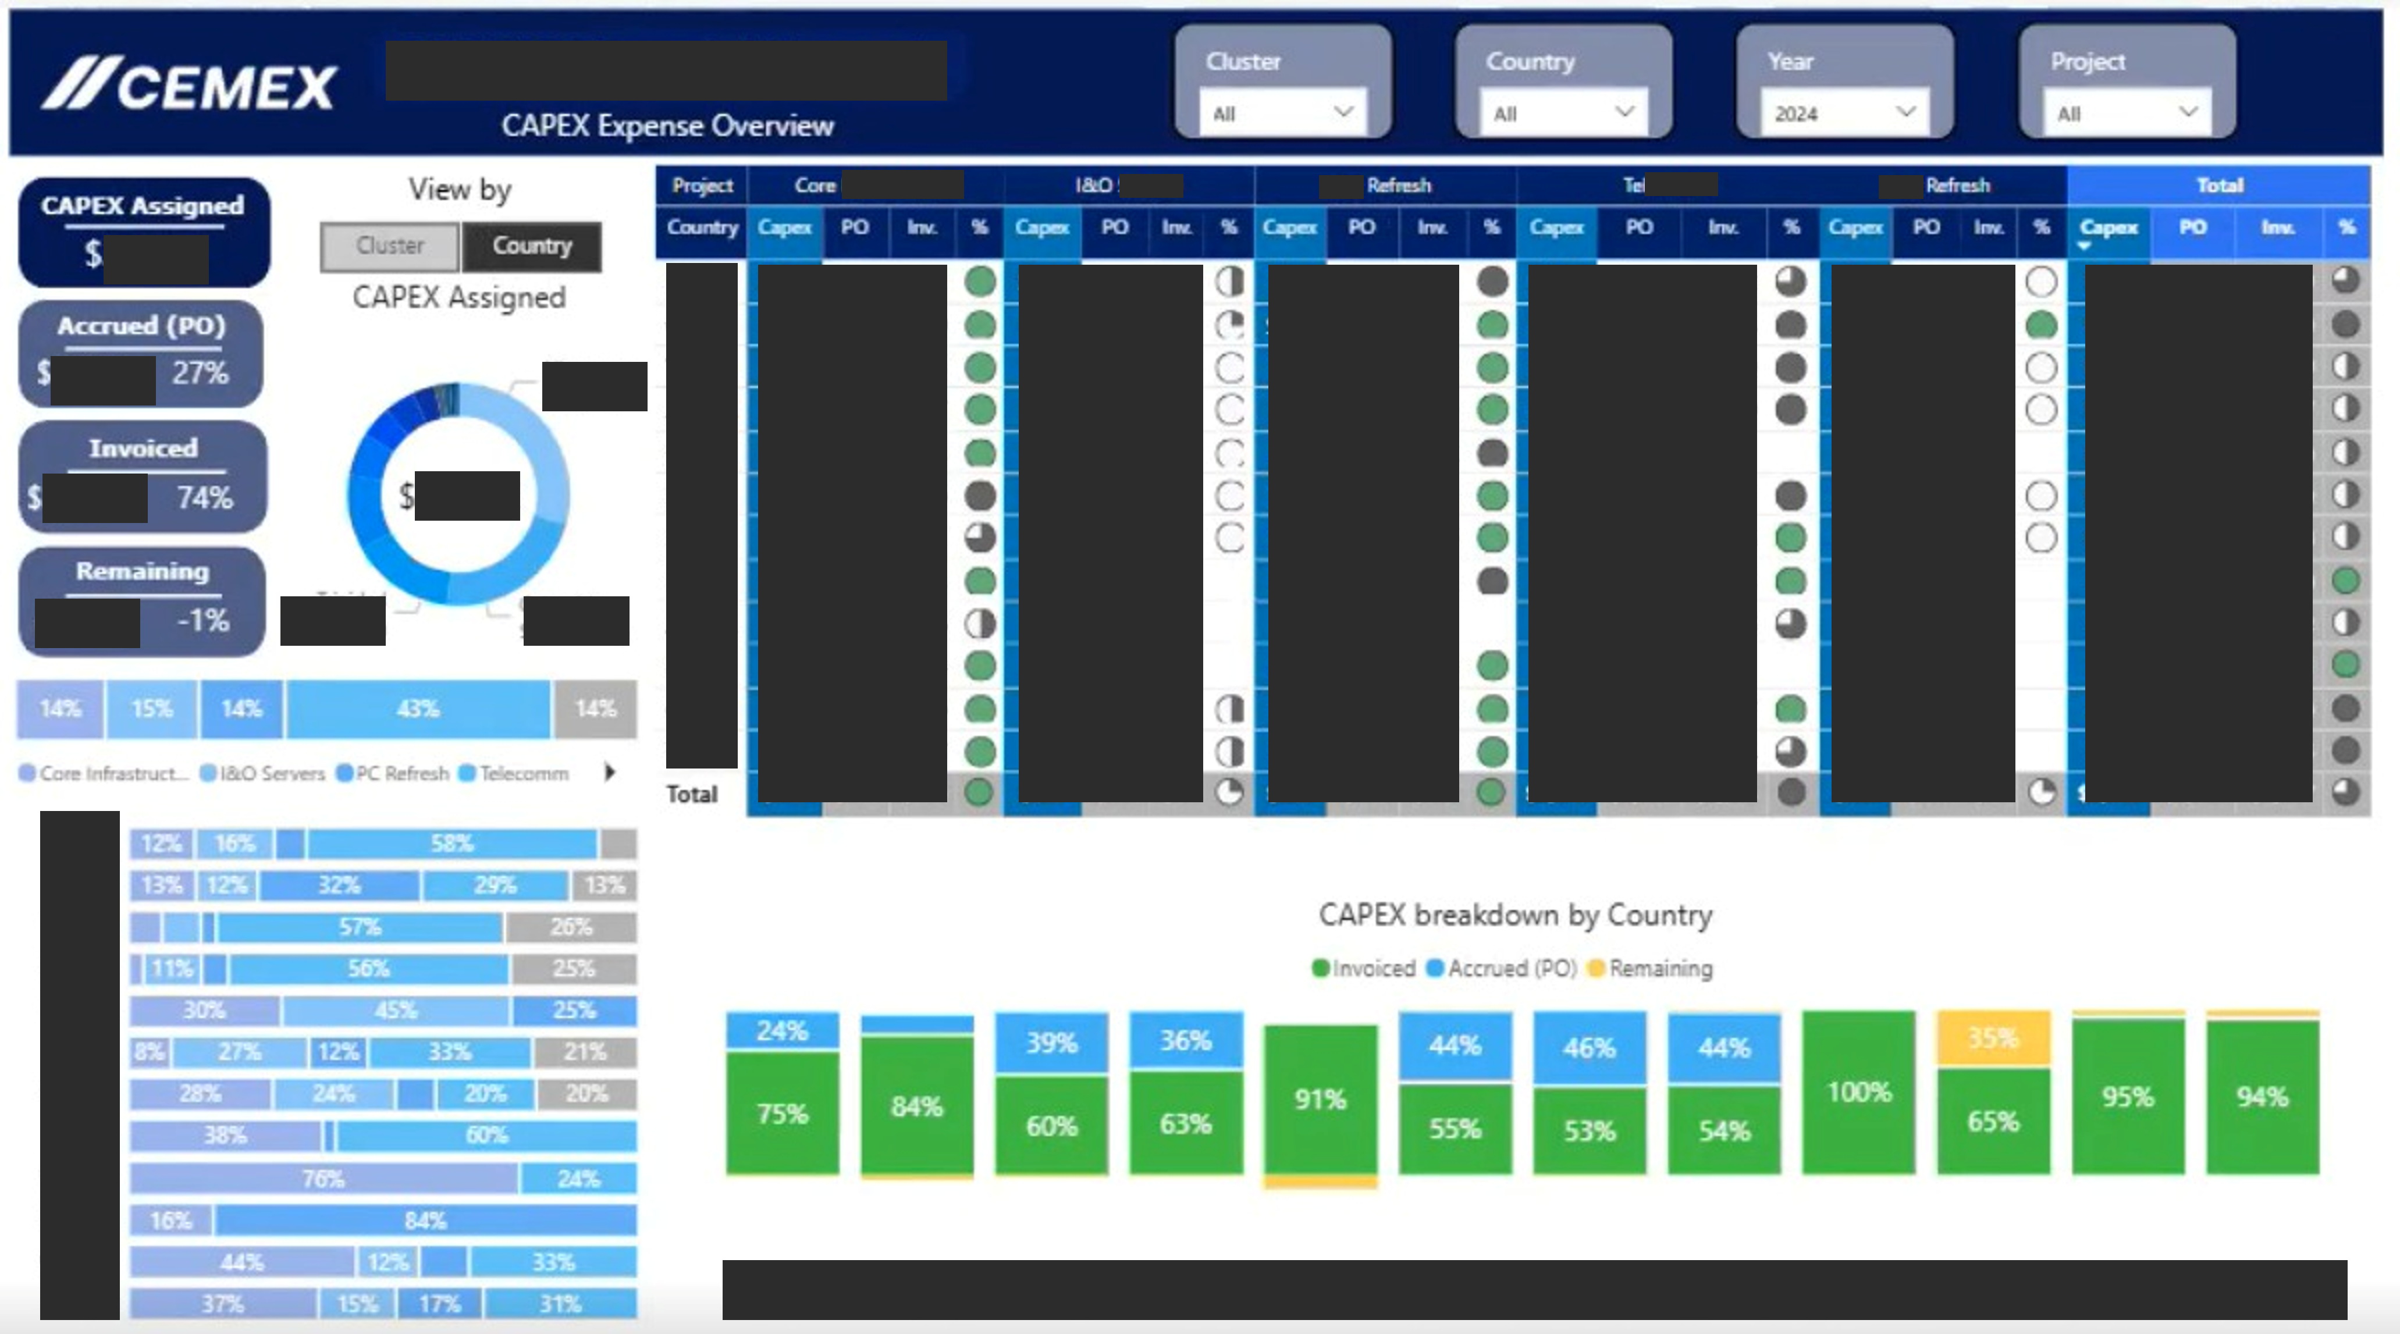Image resolution: width=2400 pixels, height=1334 pixels.
Task: Select I&O Servers legend marker
Action: 209,773
